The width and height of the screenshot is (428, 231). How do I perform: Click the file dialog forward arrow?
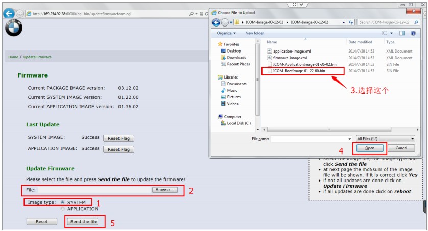point(225,22)
